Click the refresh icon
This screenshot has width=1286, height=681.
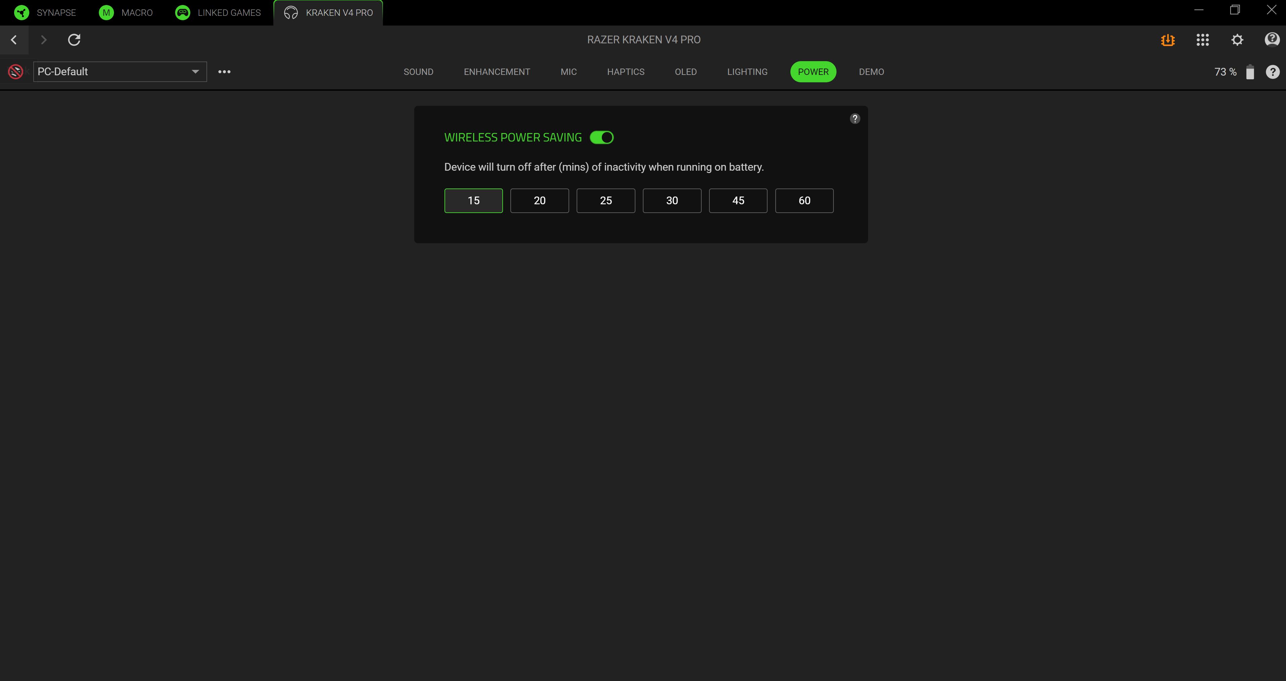tap(74, 40)
